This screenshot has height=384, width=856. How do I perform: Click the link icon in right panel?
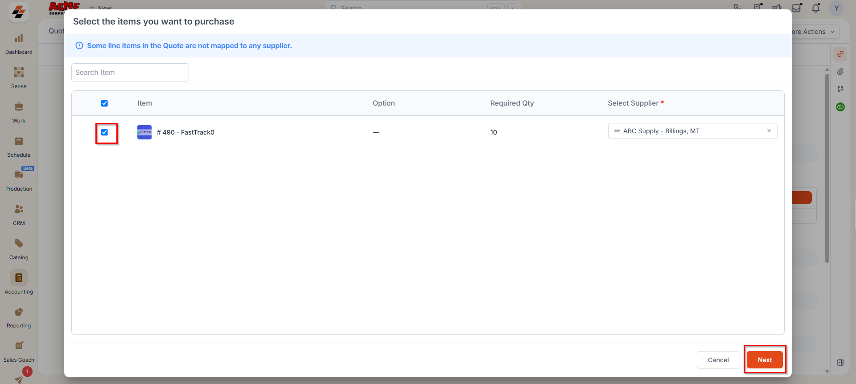(x=840, y=54)
